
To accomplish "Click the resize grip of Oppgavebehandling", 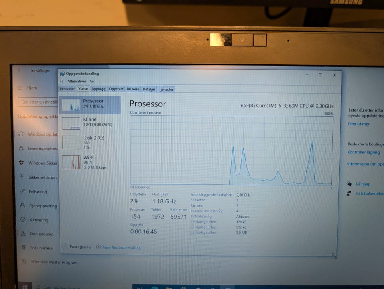I will [334, 256].
